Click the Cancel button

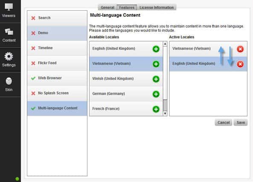224,122
